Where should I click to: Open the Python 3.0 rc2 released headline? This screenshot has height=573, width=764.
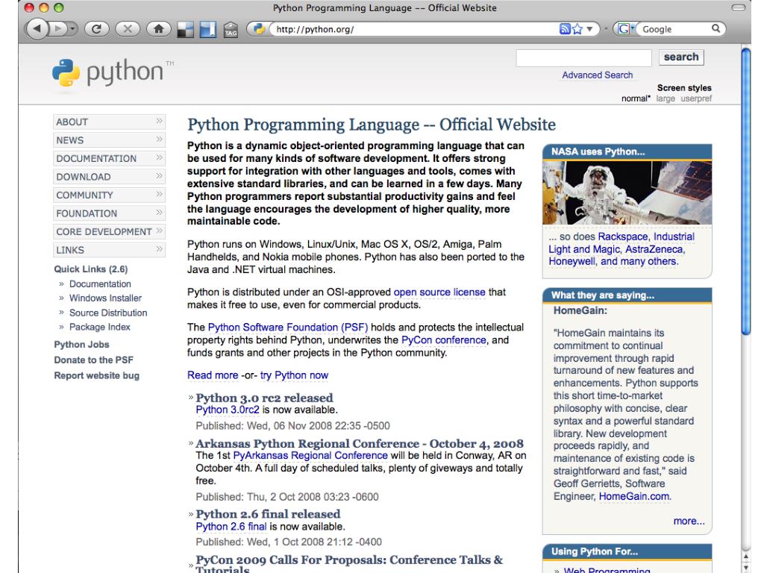[265, 398]
